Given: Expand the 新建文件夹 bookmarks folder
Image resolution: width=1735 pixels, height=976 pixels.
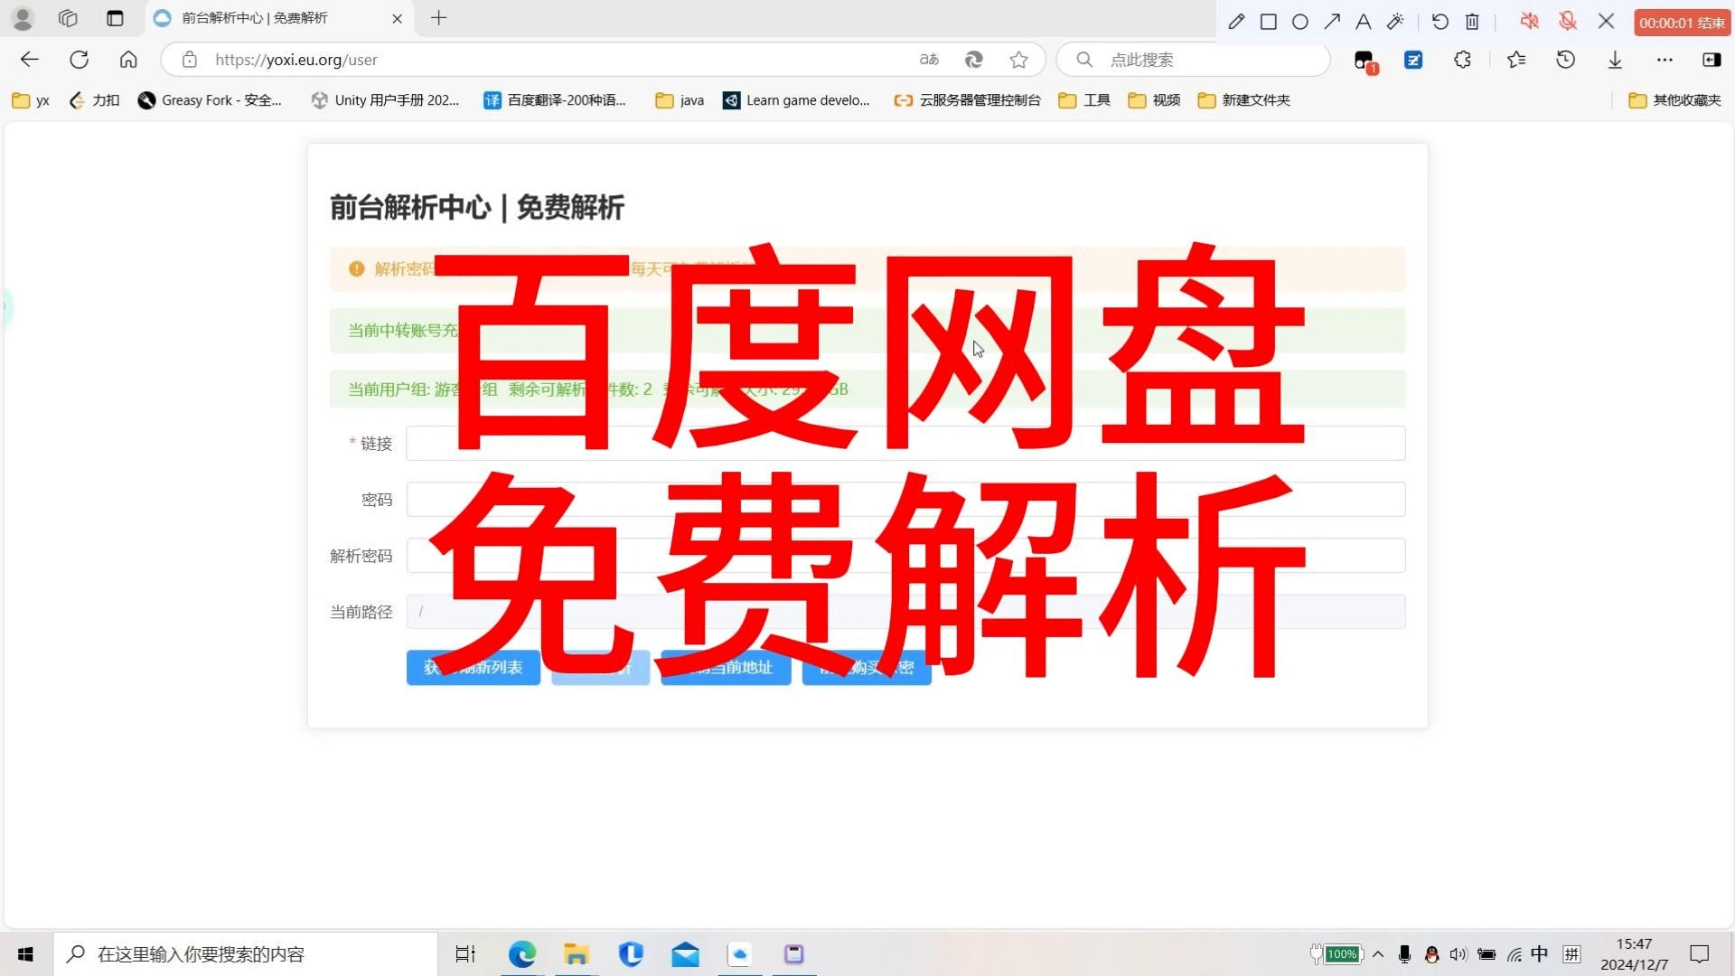Looking at the screenshot, I should pos(1244,100).
